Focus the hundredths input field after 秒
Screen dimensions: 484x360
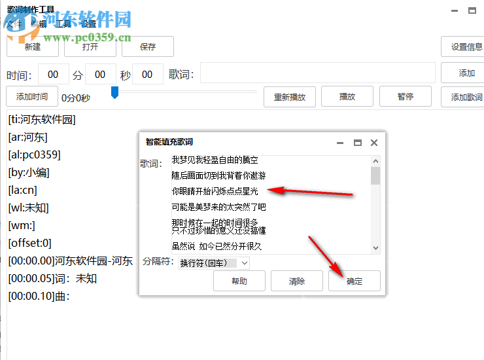pyautogui.click(x=148, y=74)
